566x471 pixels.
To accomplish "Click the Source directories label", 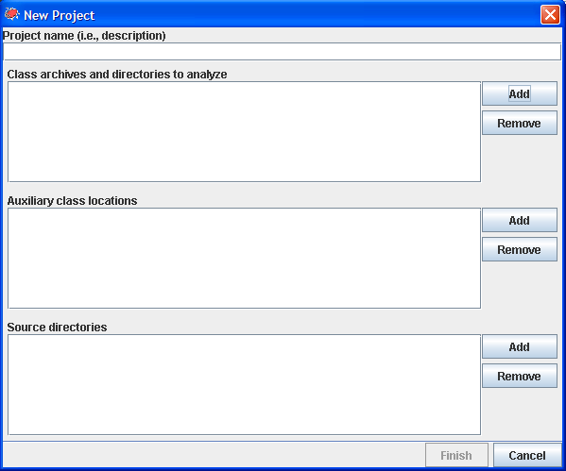I will (57, 328).
